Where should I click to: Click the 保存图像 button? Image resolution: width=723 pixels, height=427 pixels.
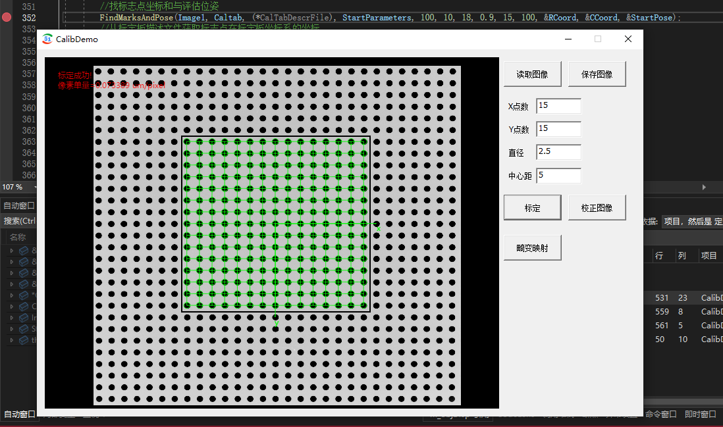597,74
